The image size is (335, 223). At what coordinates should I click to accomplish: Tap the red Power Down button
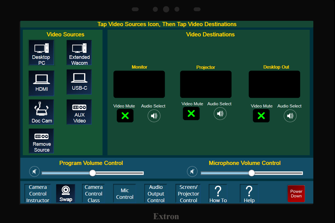(296, 194)
